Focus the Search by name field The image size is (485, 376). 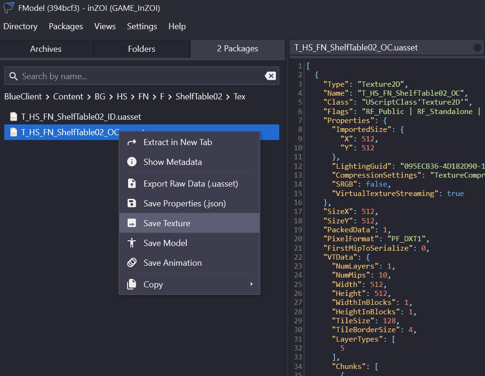coord(142,76)
